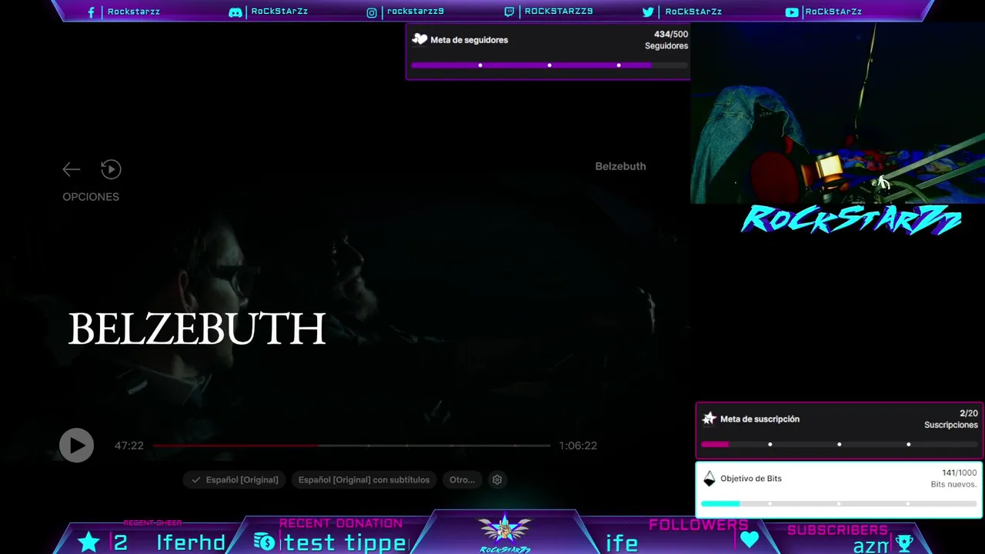Click the RoCkStArZz YouTube handle
Screen dimensions: 985x554
coord(833,12)
